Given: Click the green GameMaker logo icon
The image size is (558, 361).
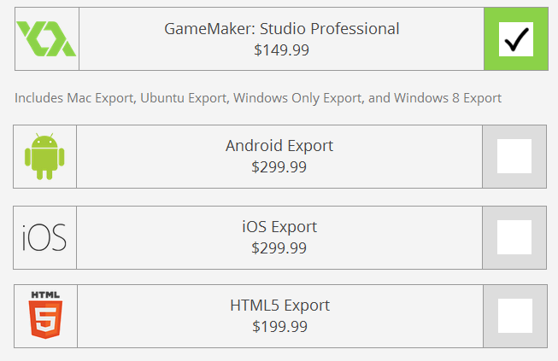Looking at the screenshot, I should coord(47,39).
